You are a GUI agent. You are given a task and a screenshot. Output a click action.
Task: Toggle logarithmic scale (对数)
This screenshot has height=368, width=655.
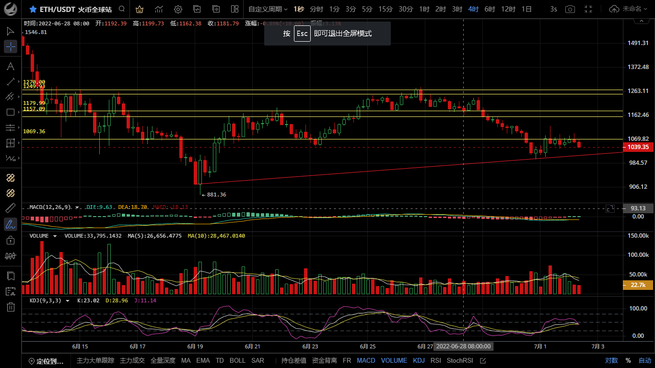pos(611,360)
